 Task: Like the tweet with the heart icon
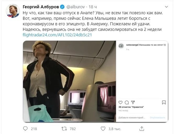(103, 129)
